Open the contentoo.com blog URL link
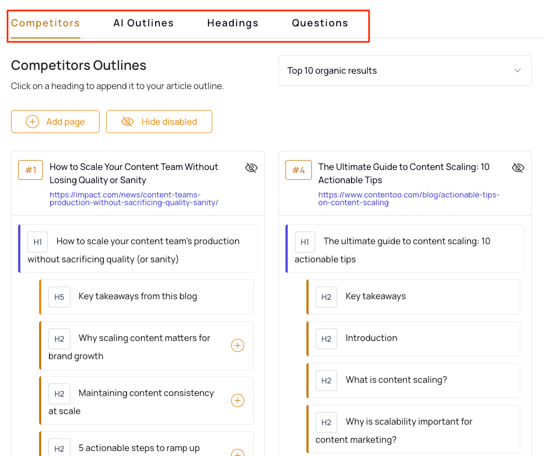This screenshot has height=456, width=544. [x=409, y=199]
